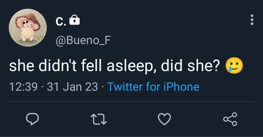The image size is (263, 137).
Task: Select the word "asleep" in the tweet
Action: (130, 66)
